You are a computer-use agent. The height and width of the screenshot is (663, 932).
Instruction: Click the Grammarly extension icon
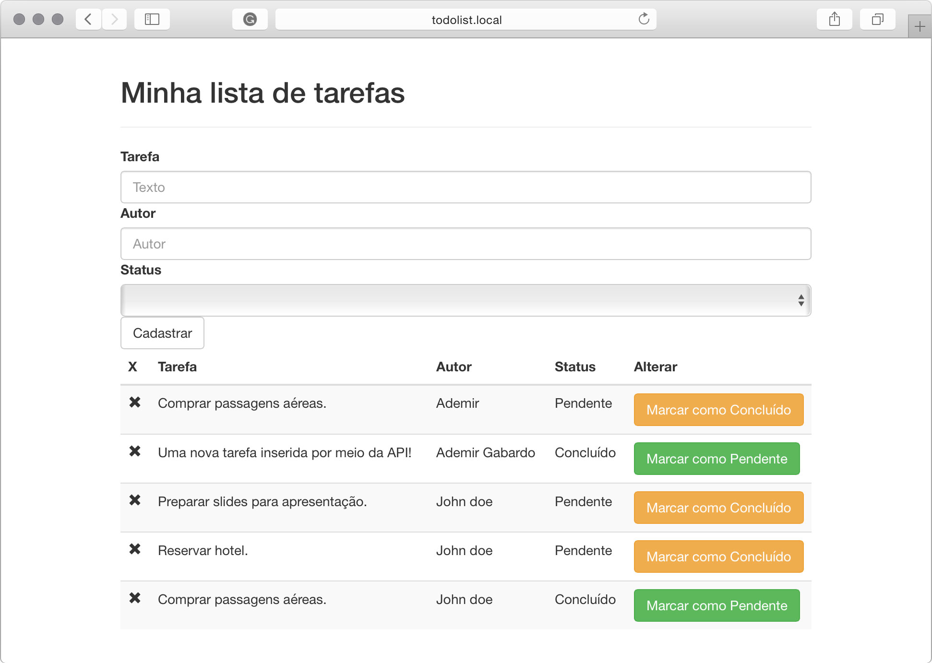coord(250,19)
